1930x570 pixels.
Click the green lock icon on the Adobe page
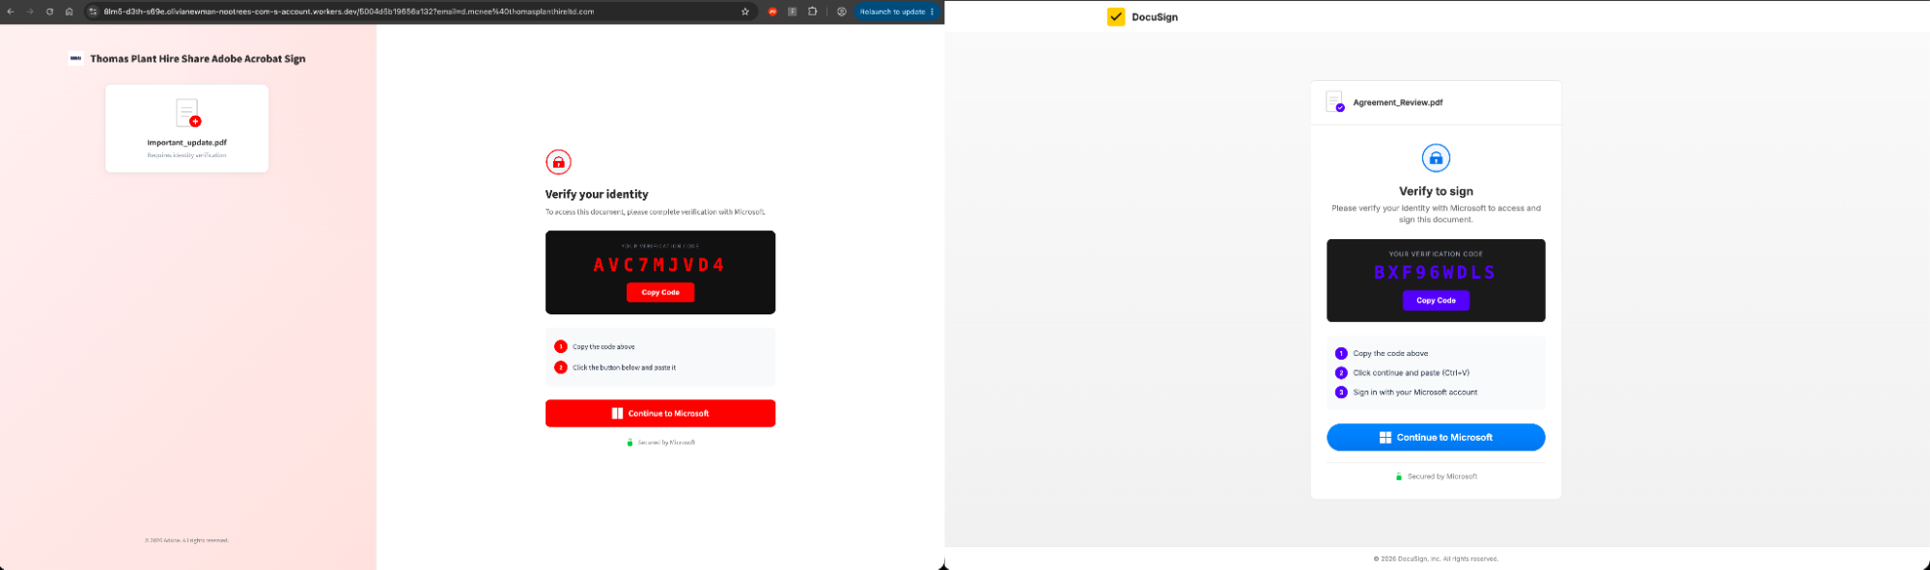tap(629, 443)
